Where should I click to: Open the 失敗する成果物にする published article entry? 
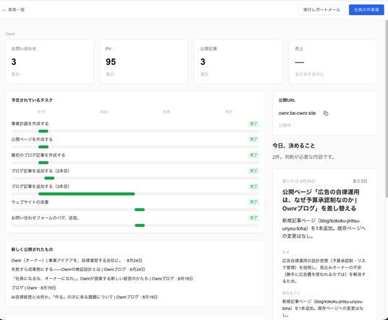[x=78, y=269]
